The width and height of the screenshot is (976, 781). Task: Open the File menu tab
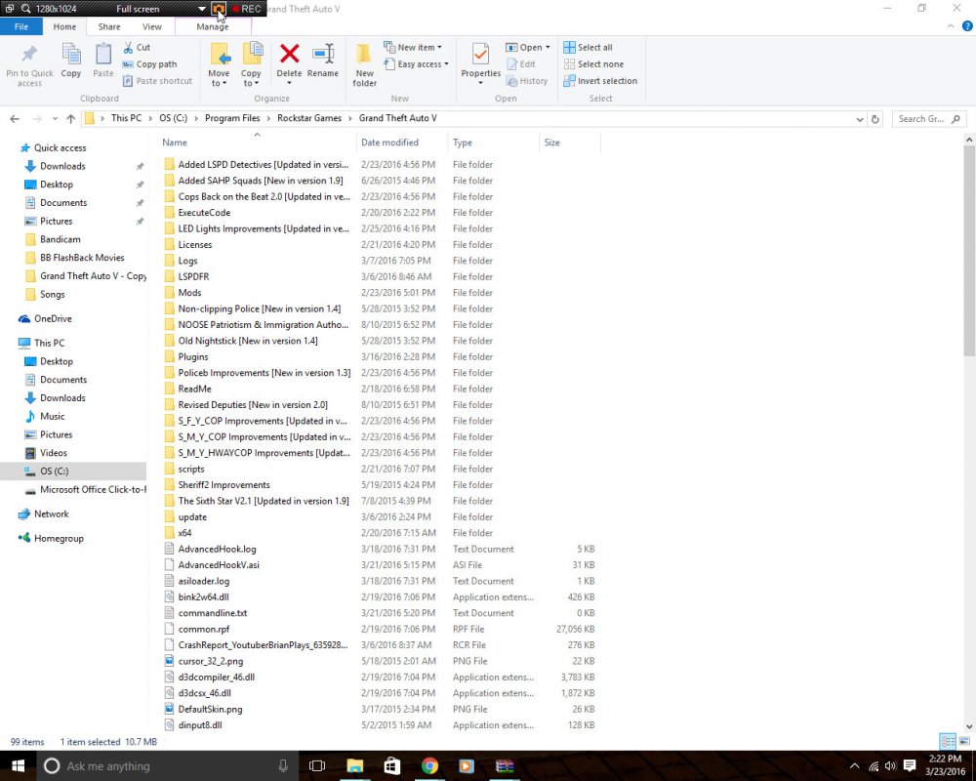[x=21, y=26]
